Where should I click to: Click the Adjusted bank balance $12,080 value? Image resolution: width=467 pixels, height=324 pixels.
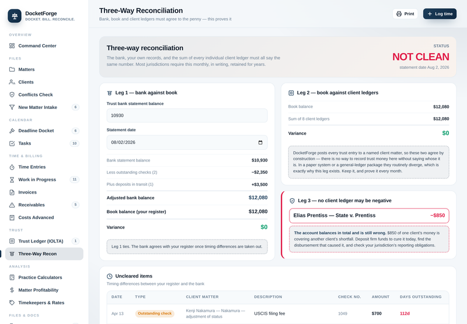pos(258,198)
